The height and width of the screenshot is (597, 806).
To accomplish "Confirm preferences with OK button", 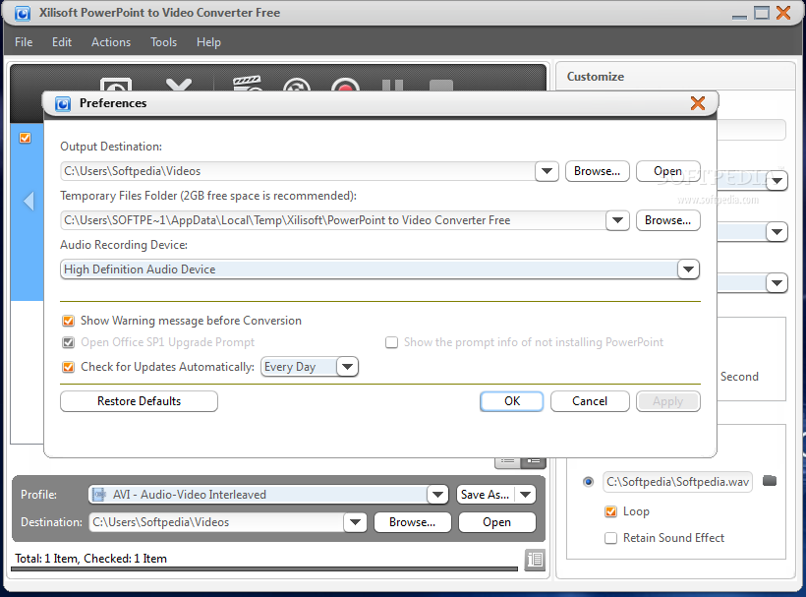I will click(512, 401).
